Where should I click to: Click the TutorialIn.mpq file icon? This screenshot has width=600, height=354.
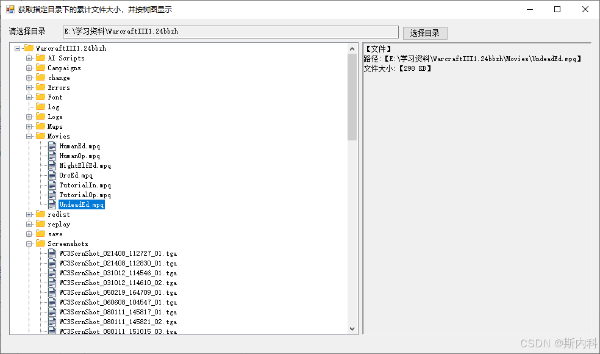52,185
